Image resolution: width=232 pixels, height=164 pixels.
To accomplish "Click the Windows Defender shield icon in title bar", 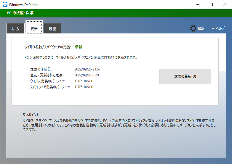I will (5, 5).
